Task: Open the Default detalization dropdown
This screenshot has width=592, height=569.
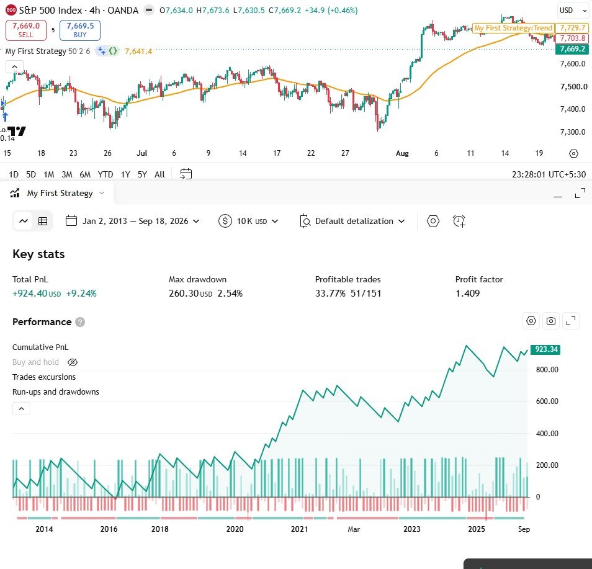Action: tap(352, 221)
